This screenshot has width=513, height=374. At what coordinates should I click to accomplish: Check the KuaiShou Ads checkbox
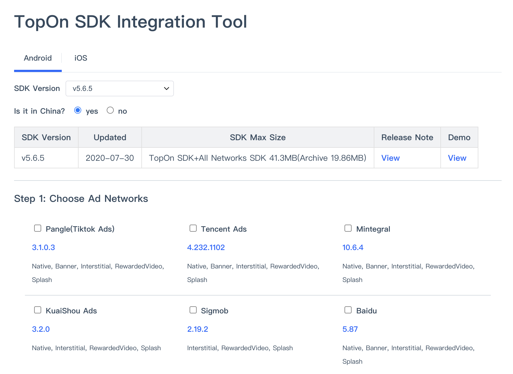(x=38, y=310)
